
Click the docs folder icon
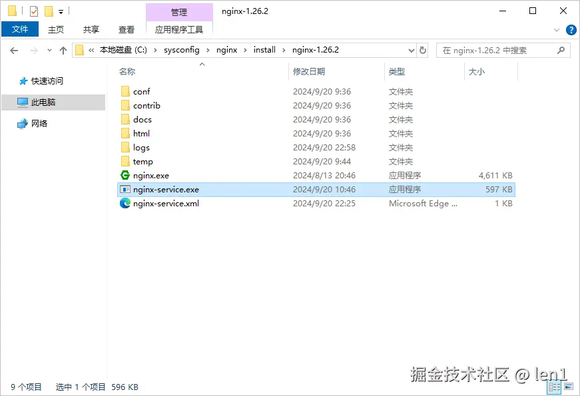[x=125, y=119]
